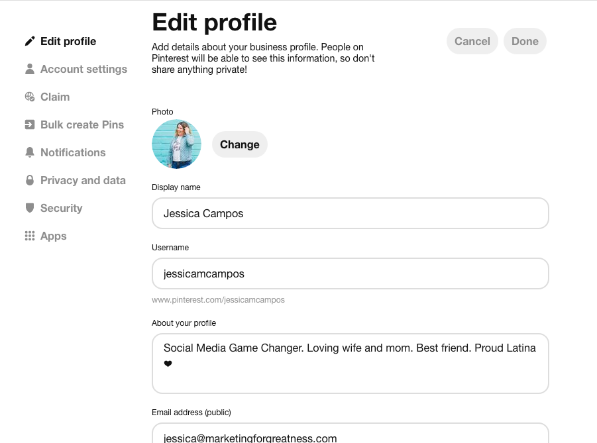Click the person icon for Account settings
Viewport: 597px width, 443px height.
pyautogui.click(x=29, y=69)
